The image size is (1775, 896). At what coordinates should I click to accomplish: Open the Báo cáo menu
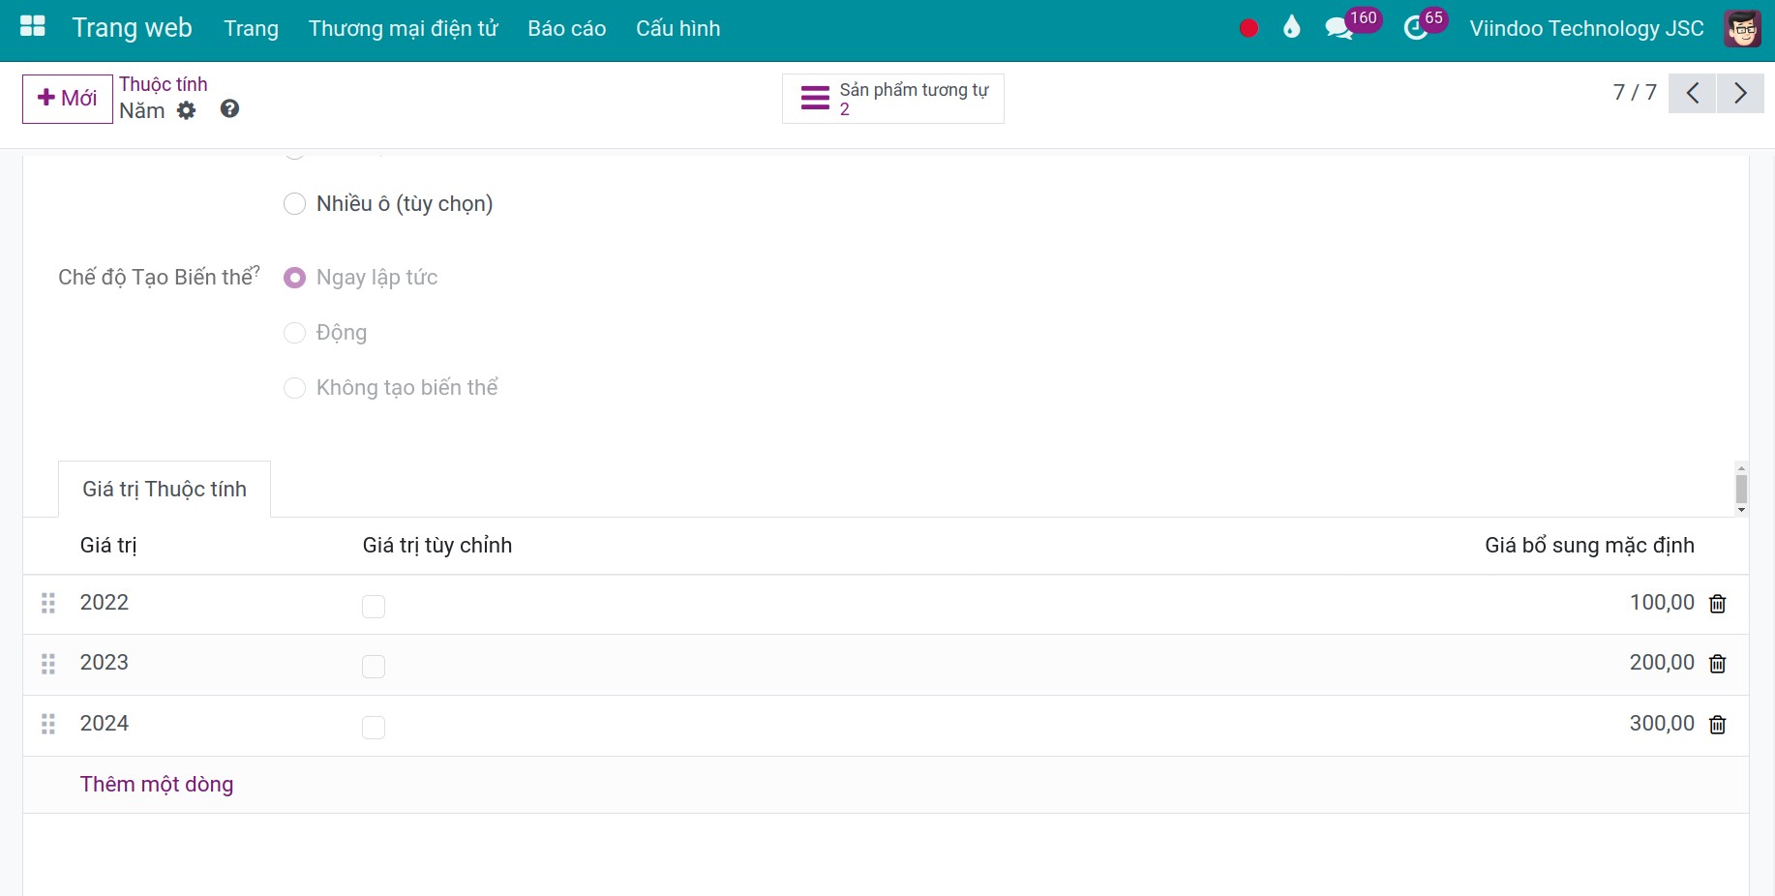click(x=566, y=29)
